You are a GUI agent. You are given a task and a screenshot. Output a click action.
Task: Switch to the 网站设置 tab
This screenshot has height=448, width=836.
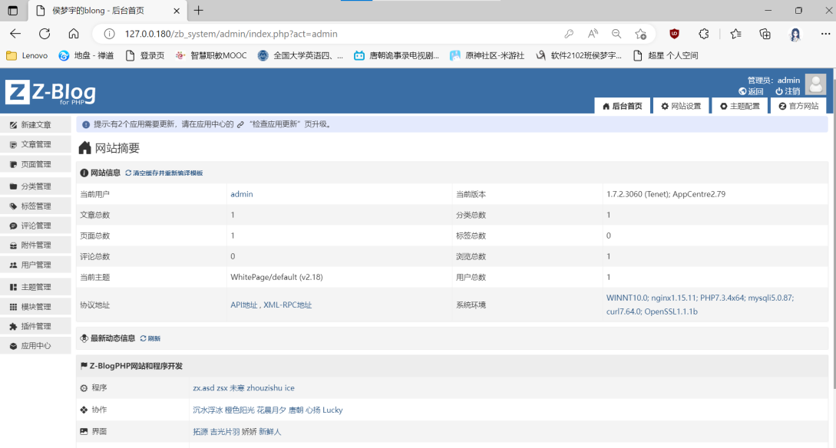pyautogui.click(x=681, y=106)
